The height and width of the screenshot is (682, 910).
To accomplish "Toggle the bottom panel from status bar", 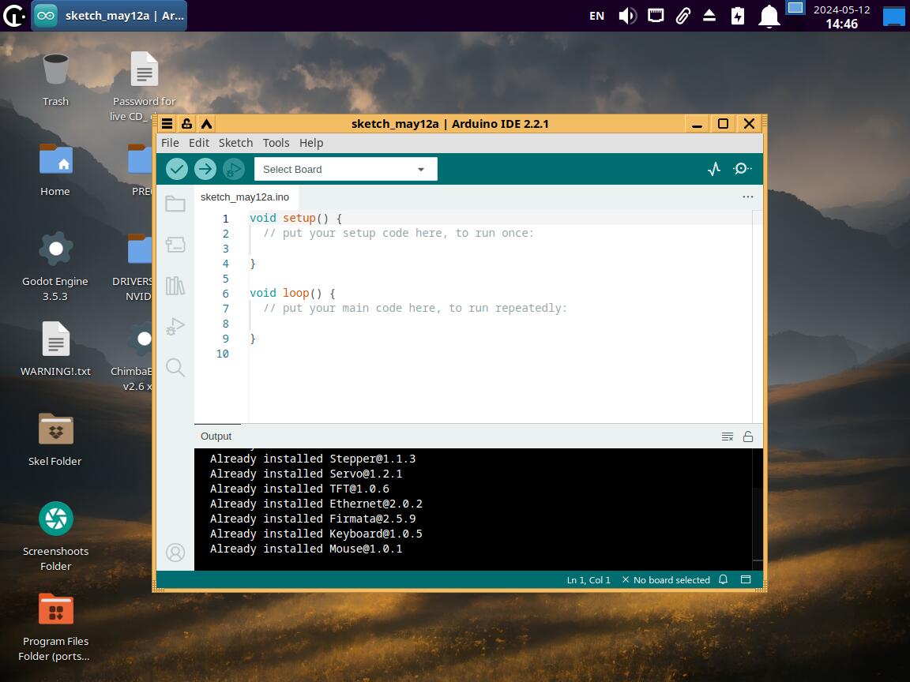I will point(745,580).
